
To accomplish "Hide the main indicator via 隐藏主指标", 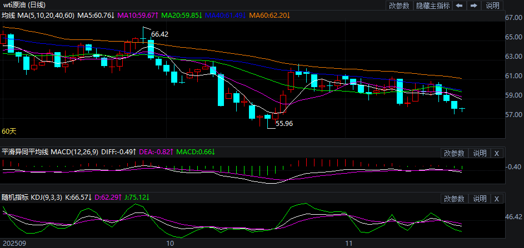I will [x=433, y=6].
